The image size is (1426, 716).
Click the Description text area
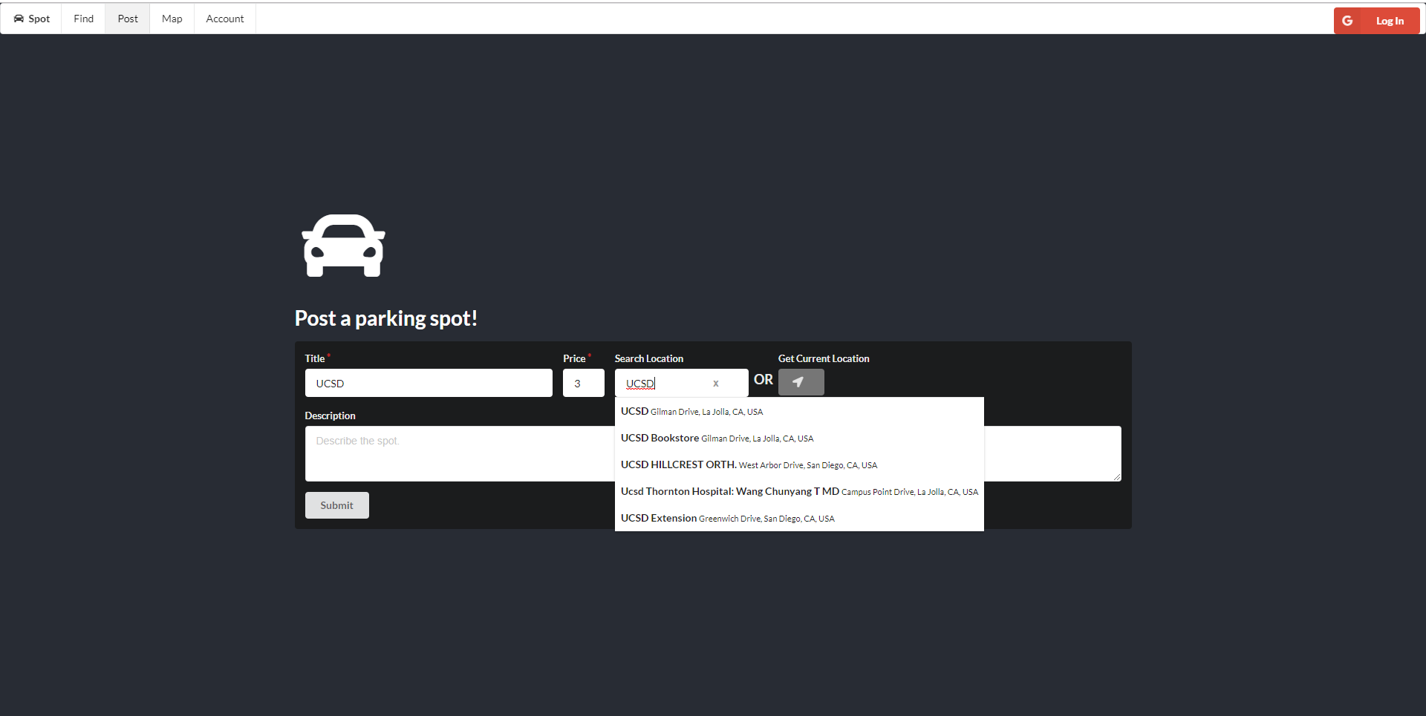point(713,453)
